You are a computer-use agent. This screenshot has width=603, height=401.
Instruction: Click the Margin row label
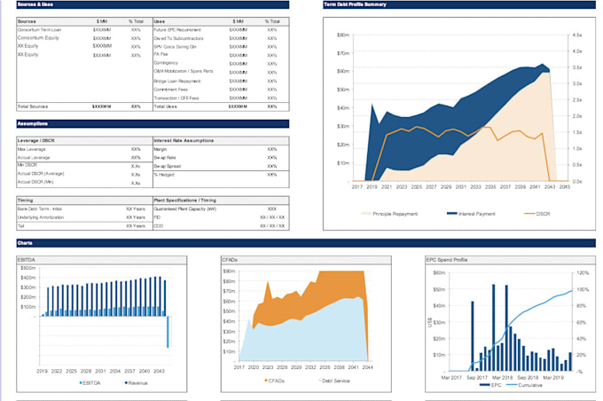point(161,149)
